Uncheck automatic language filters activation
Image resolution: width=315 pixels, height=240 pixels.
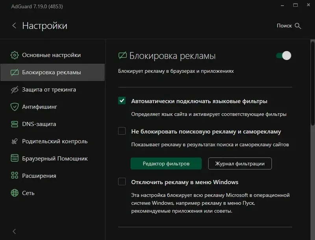coord(122,101)
